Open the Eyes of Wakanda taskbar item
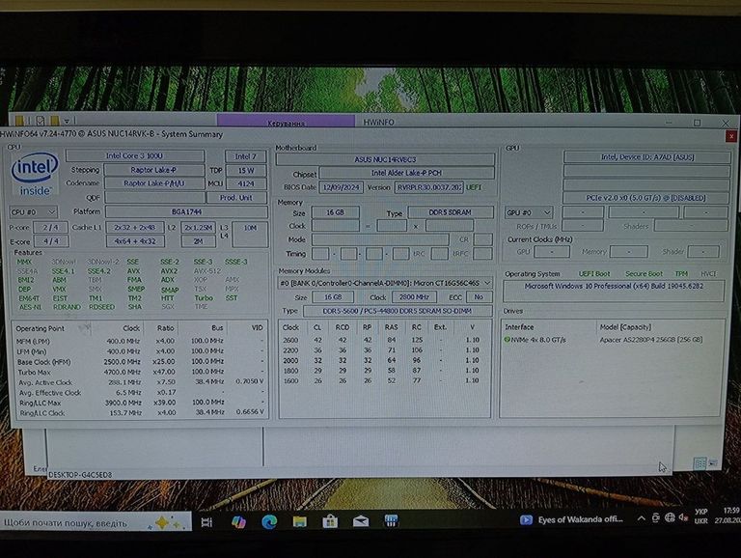Screen dimensions: 741x558 point(571,519)
